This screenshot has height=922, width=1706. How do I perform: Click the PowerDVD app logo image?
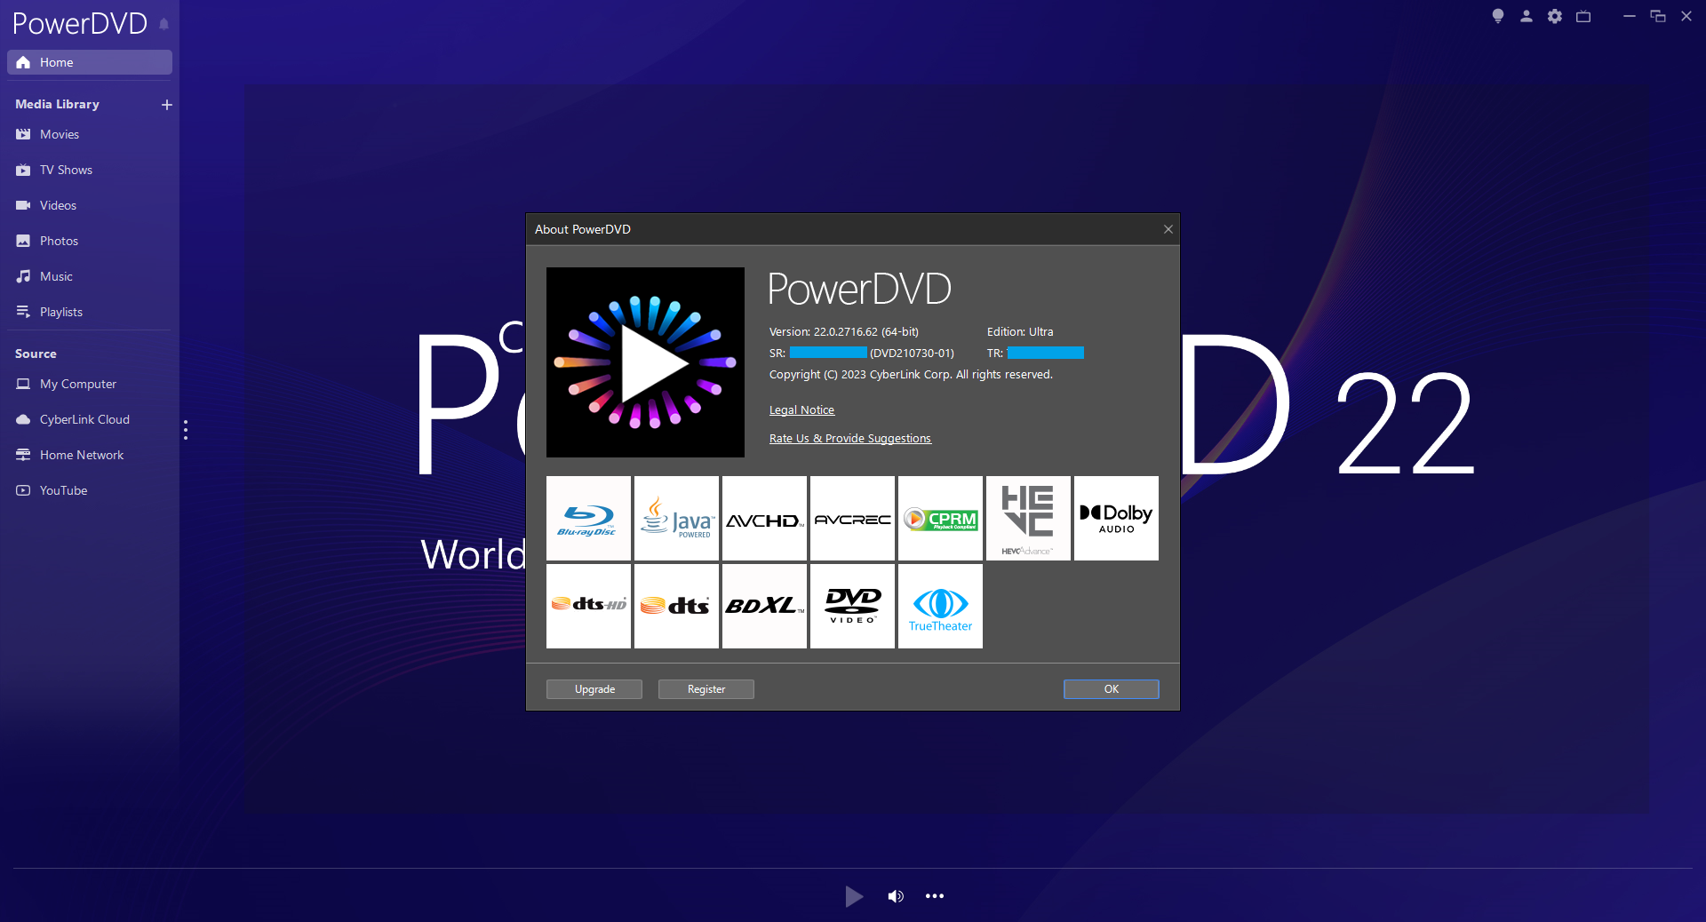coord(645,362)
